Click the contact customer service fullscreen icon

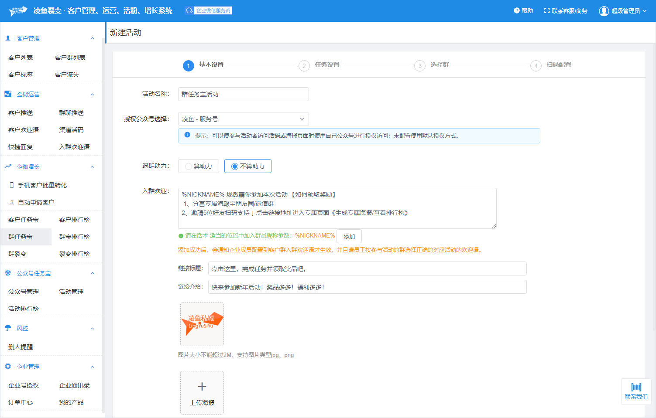[547, 11]
